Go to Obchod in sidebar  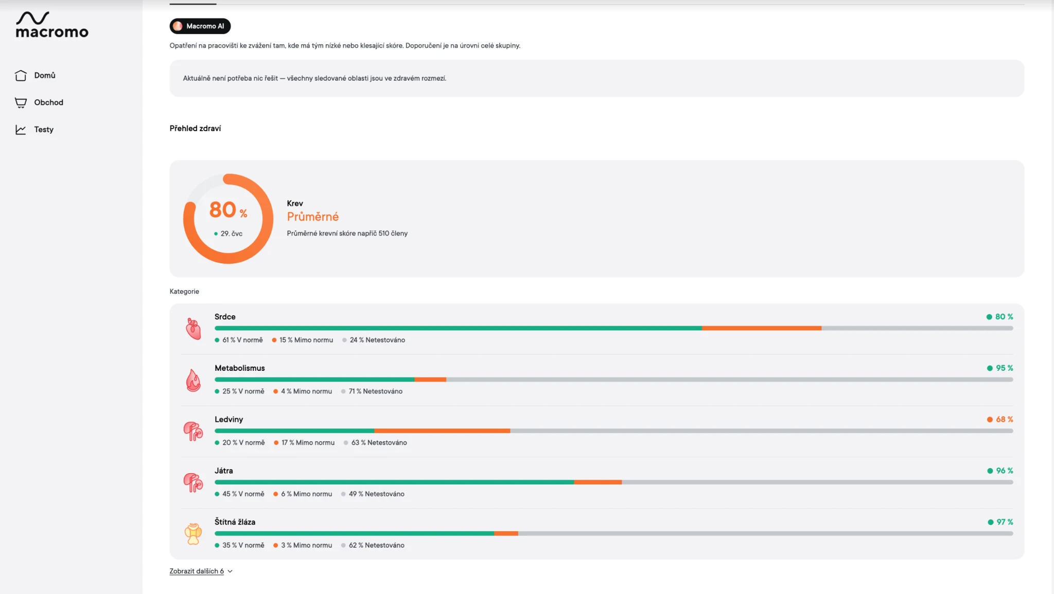point(49,102)
